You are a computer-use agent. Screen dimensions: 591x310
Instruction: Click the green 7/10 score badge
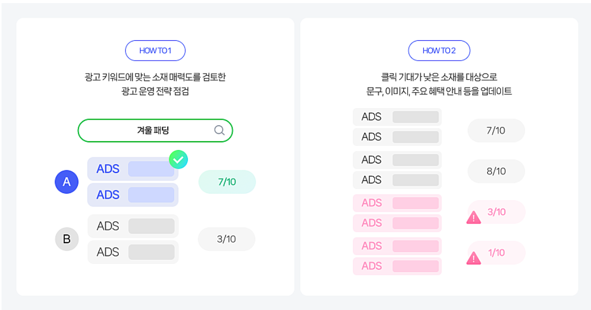click(227, 182)
